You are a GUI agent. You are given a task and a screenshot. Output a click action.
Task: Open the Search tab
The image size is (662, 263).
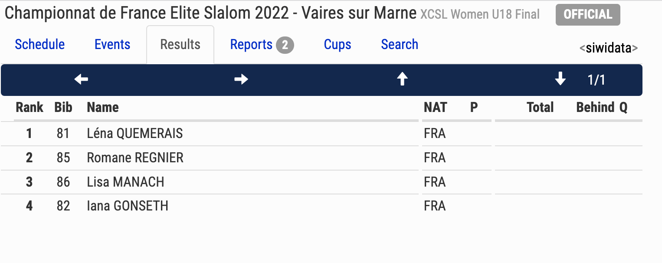tap(400, 45)
